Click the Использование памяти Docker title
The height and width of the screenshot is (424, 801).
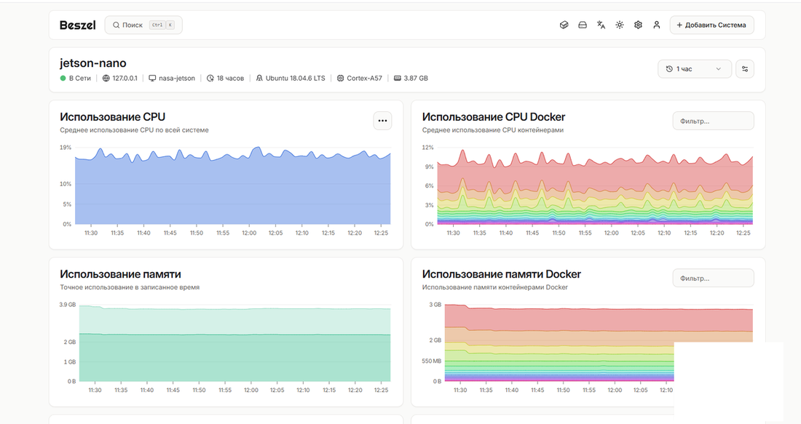click(x=501, y=274)
